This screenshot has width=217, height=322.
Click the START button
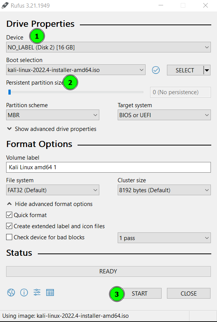(x=139, y=293)
